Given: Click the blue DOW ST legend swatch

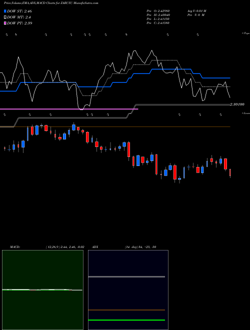Looking at the screenshot, I should coord(5,11).
